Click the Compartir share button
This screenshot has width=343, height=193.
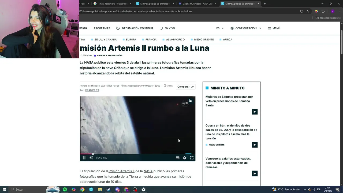pos(185,87)
